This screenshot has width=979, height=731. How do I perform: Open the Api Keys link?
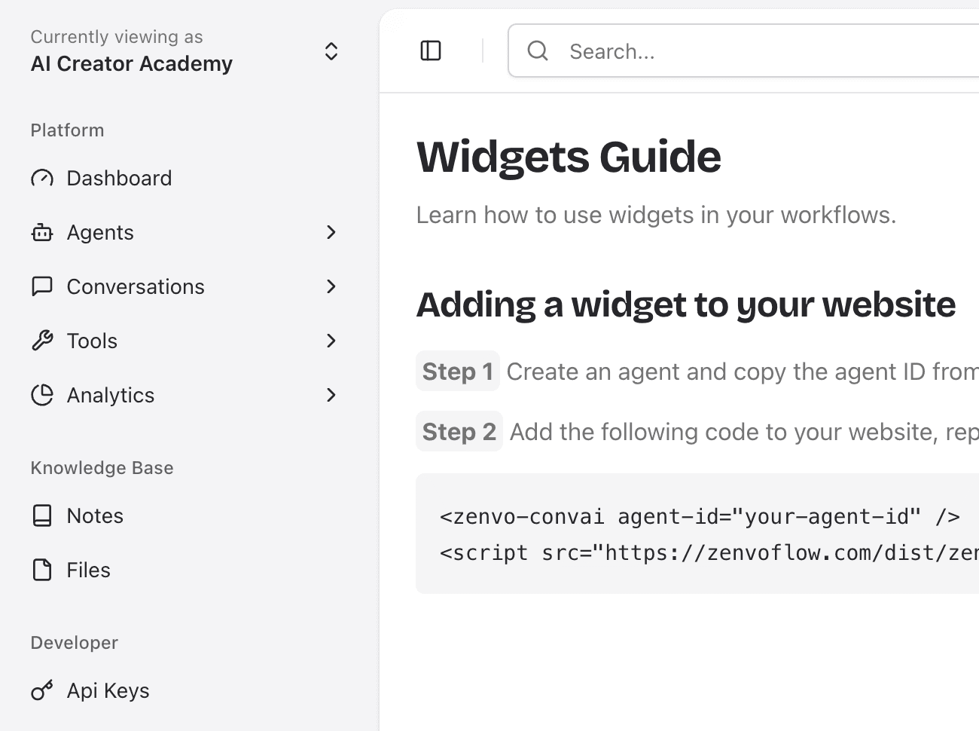(x=108, y=690)
